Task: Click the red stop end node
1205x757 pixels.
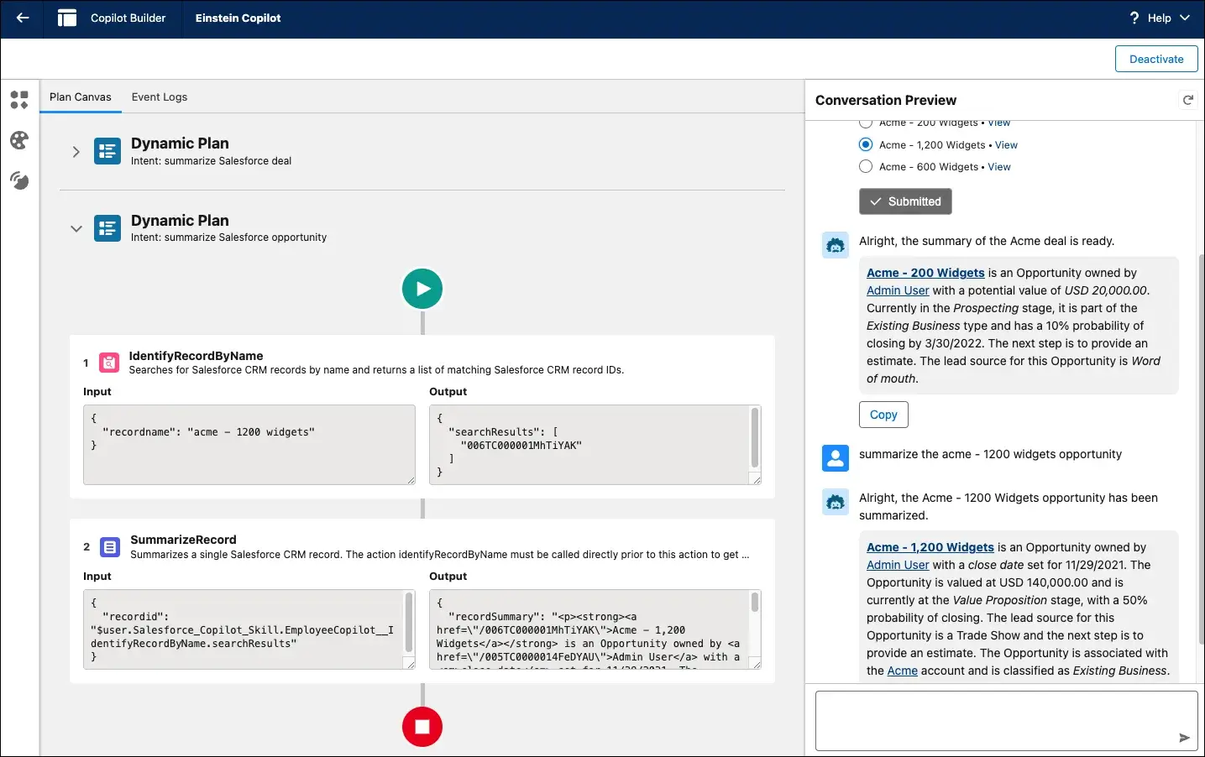Action: [x=422, y=727]
